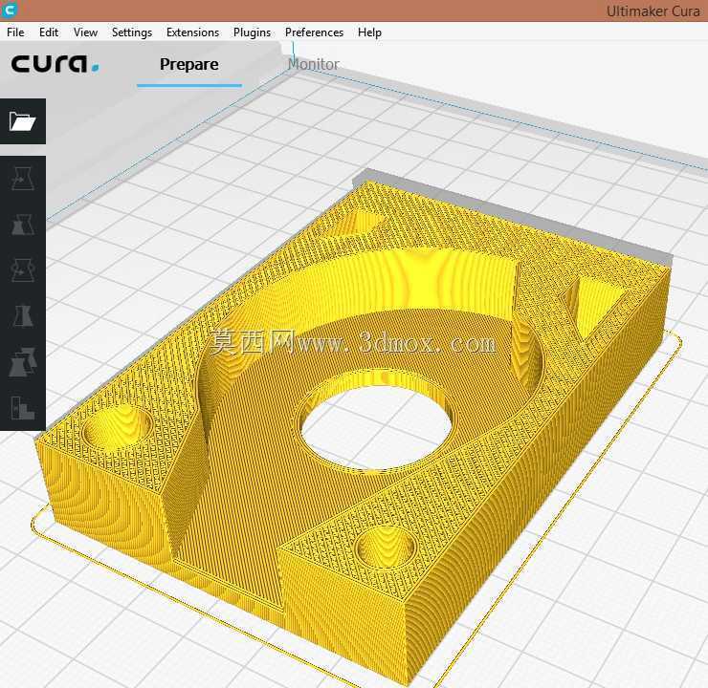Open the Preferences menu
This screenshot has height=688, width=708.
click(x=314, y=32)
